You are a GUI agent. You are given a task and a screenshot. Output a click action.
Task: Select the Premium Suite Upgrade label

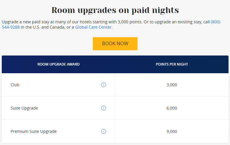pos(34,131)
